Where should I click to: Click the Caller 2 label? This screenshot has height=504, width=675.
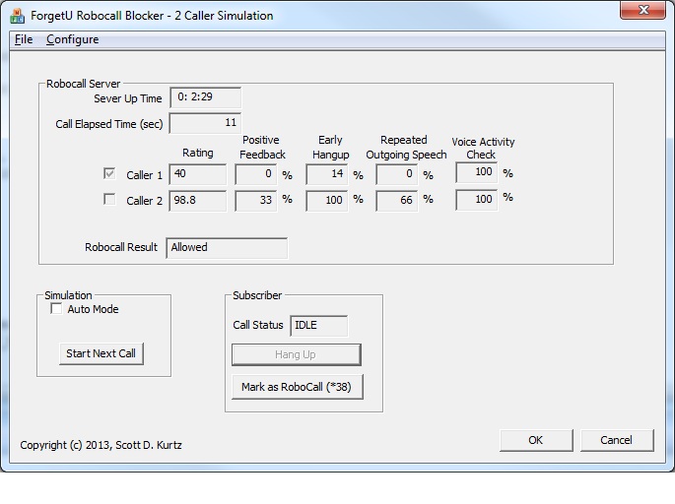[x=144, y=201]
